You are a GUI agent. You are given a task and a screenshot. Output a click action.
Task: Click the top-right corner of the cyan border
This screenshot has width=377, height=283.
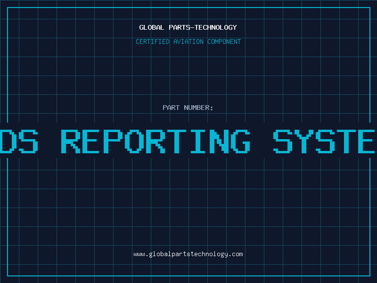click(369, 8)
